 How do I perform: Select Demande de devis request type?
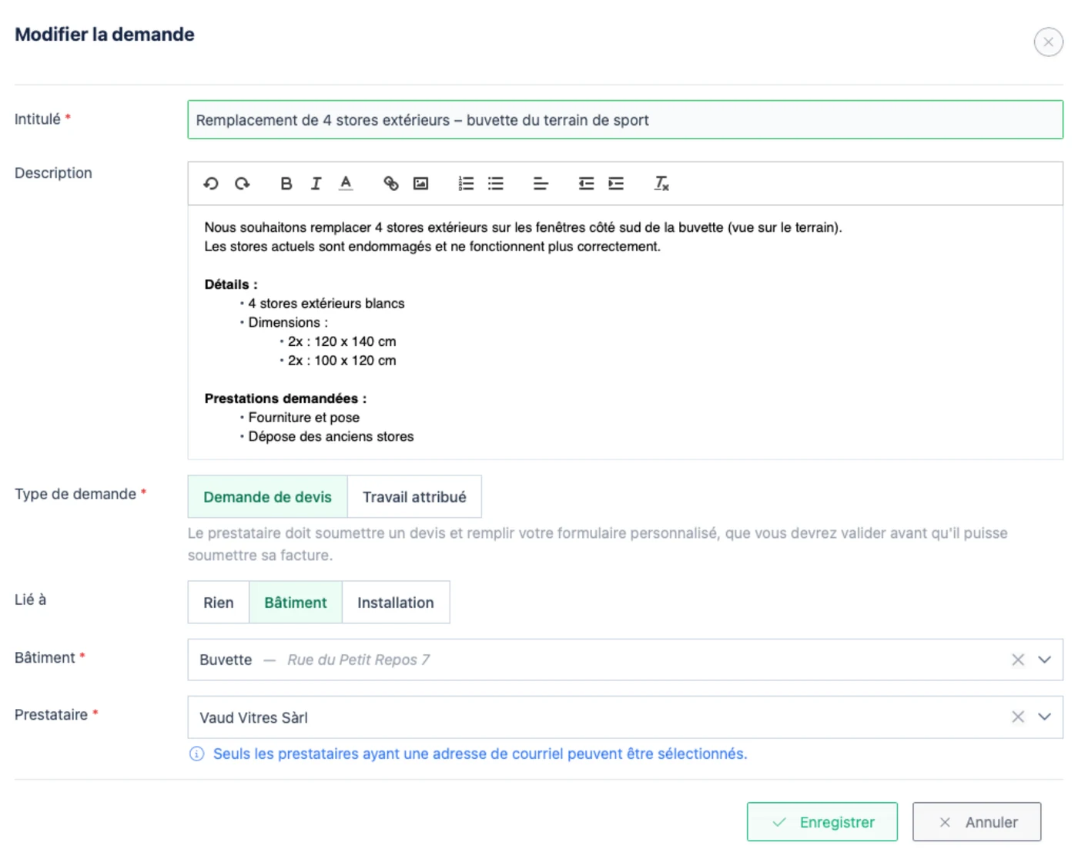pyautogui.click(x=268, y=497)
